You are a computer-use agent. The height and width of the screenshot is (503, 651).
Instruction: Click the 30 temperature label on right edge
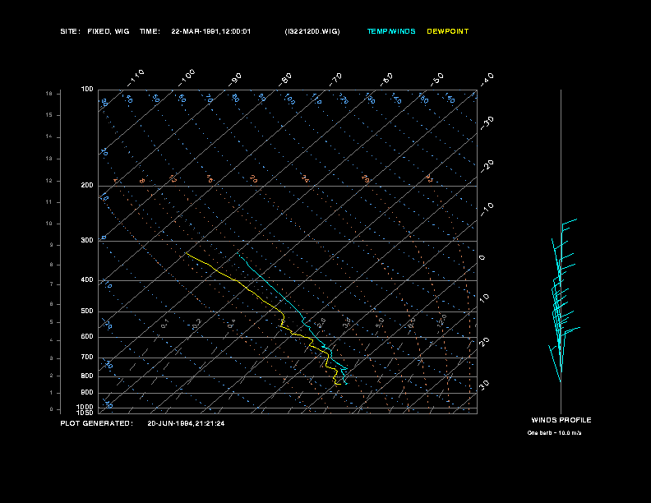[484, 385]
